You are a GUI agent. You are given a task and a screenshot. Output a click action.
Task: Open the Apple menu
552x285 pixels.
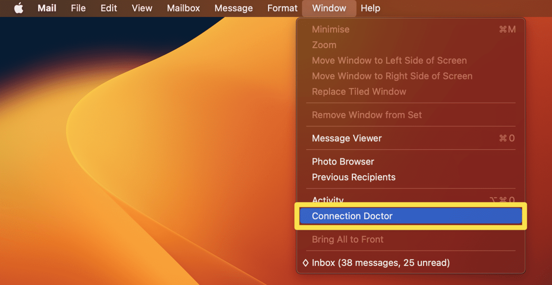click(19, 8)
